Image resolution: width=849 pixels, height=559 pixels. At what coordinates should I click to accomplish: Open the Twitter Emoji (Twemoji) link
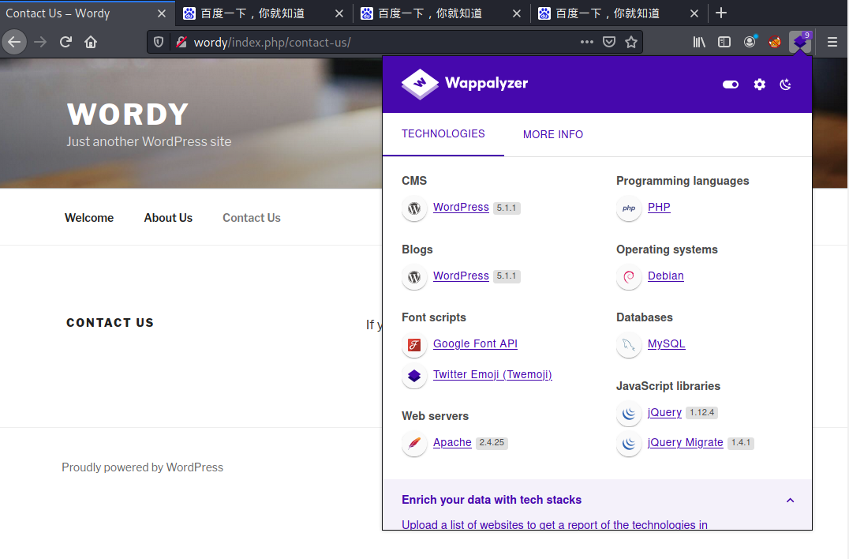(x=492, y=374)
